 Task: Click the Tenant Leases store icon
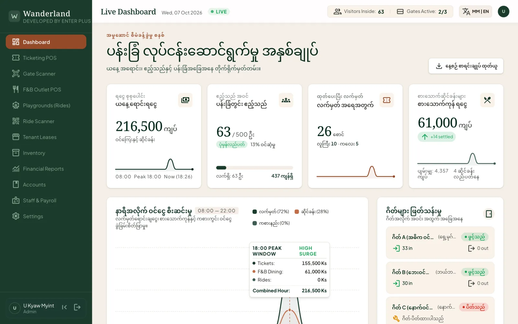click(16, 137)
